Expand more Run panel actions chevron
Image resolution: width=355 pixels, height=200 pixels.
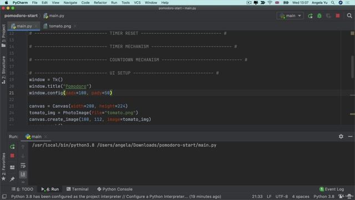coord(23,182)
